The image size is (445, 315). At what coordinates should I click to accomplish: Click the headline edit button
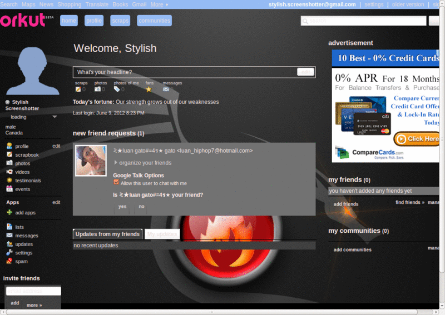tap(305, 72)
